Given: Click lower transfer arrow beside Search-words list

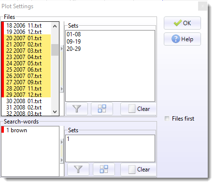Looking at the screenshot, I should (62, 160).
